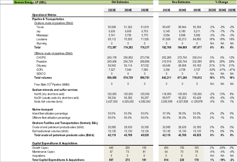Viewport: 237px width, 162px height.
Task: Select Mississippi row label
Action: [42, 35]
